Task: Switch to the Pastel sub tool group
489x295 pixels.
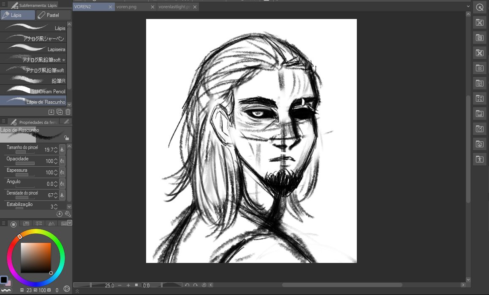Action: (x=53, y=15)
